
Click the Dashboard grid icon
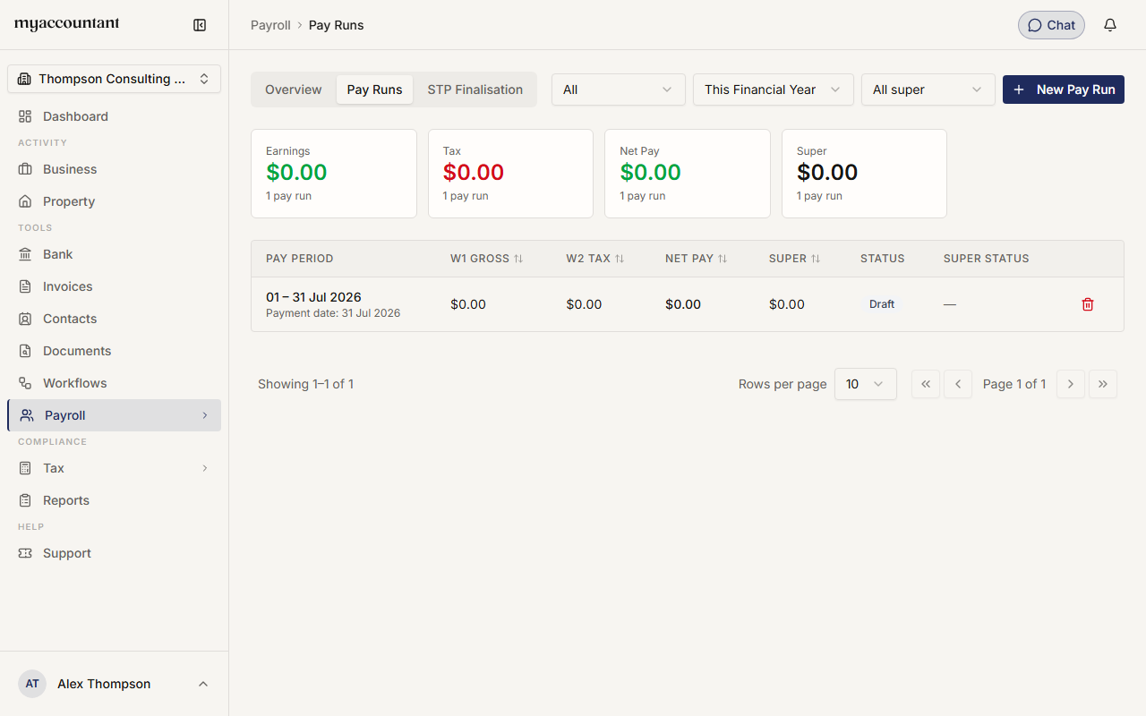click(25, 116)
